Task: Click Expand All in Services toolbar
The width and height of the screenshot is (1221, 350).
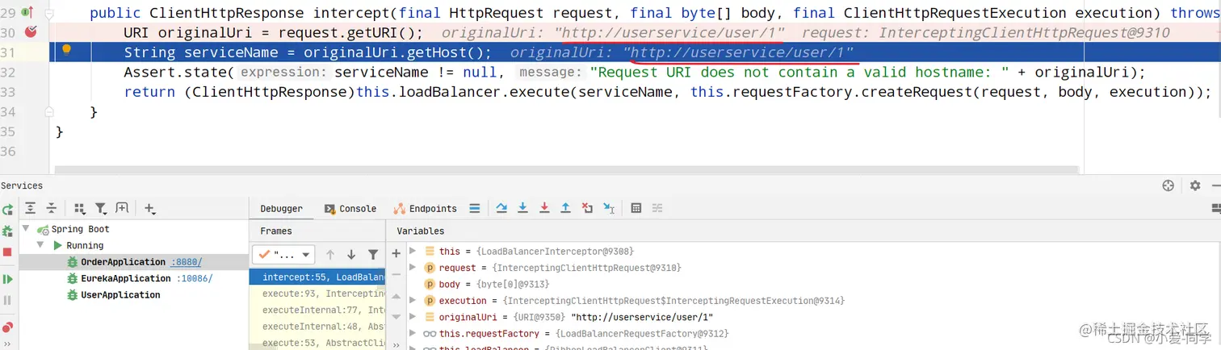Action: 31,208
